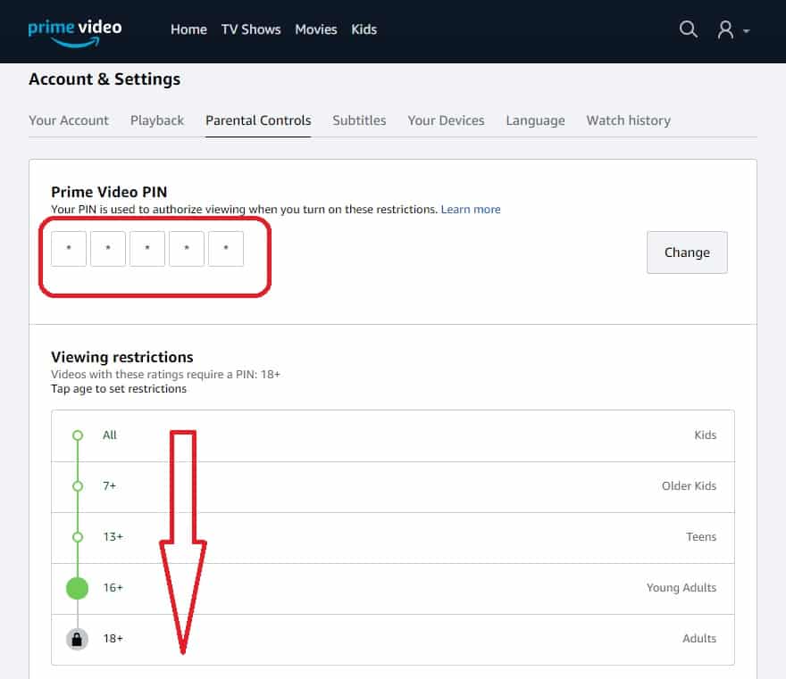Click the 'Viewing restrictions' heading

click(121, 357)
